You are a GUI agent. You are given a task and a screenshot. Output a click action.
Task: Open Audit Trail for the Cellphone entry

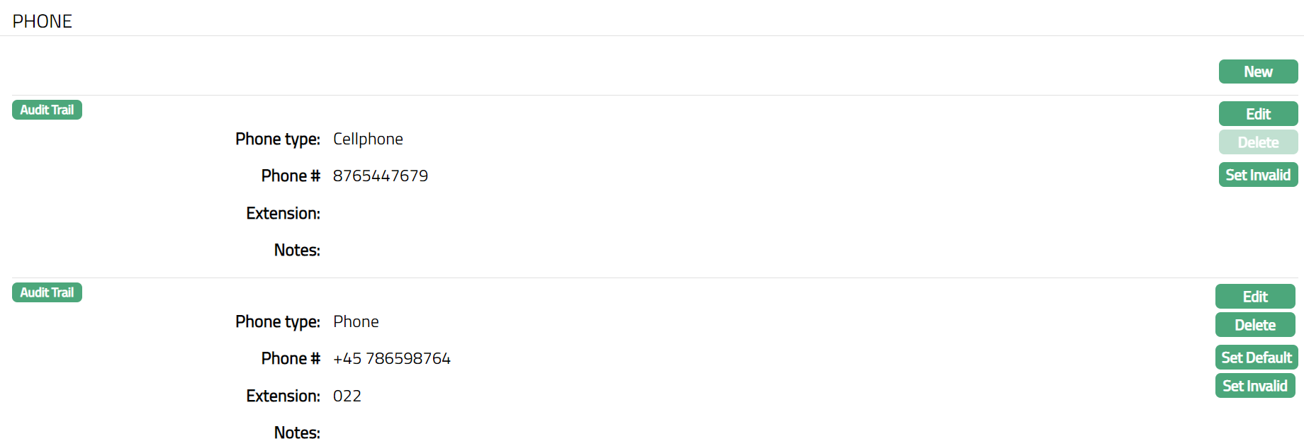coord(47,110)
